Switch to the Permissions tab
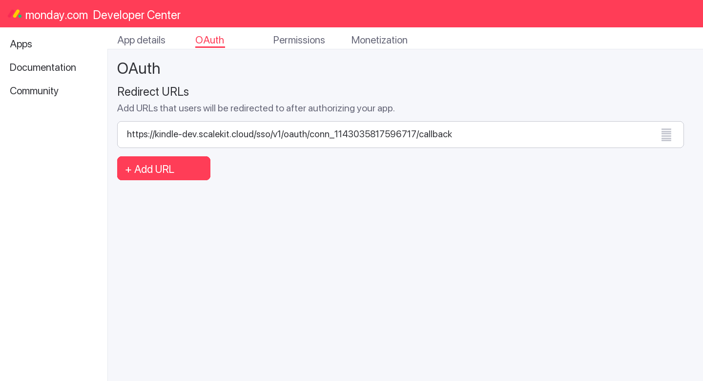 (299, 40)
